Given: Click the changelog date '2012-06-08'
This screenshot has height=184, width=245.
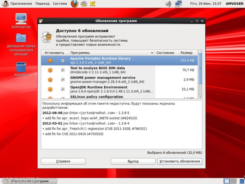Looking at the screenshot, I should pyautogui.click(x=52, y=113).
